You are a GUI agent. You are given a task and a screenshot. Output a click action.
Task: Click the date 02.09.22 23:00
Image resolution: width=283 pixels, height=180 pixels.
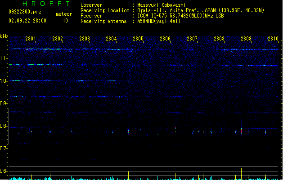click(x=27, y=21)
